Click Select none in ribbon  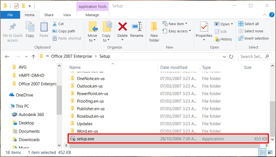(x=251, y=31)
